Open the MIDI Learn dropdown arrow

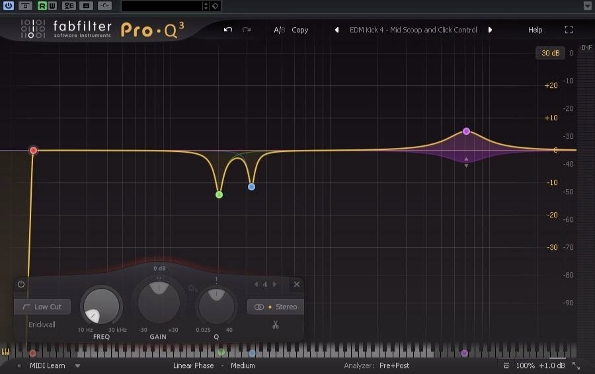(77, 366)
